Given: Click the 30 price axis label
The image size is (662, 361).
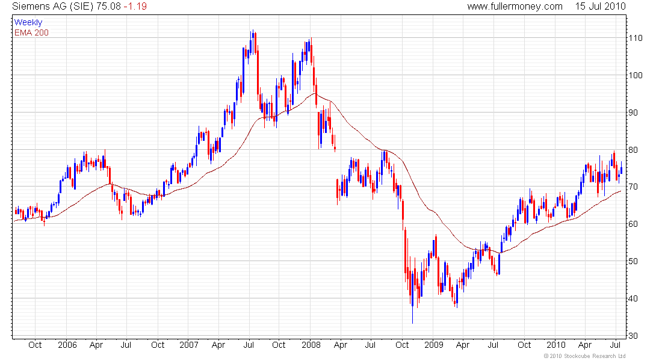Looking at the screenshot, I should [x=633, y=336].
